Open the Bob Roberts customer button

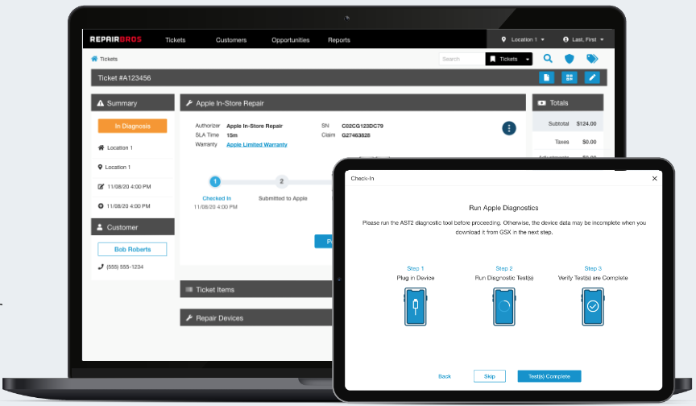tap(132, 250)
